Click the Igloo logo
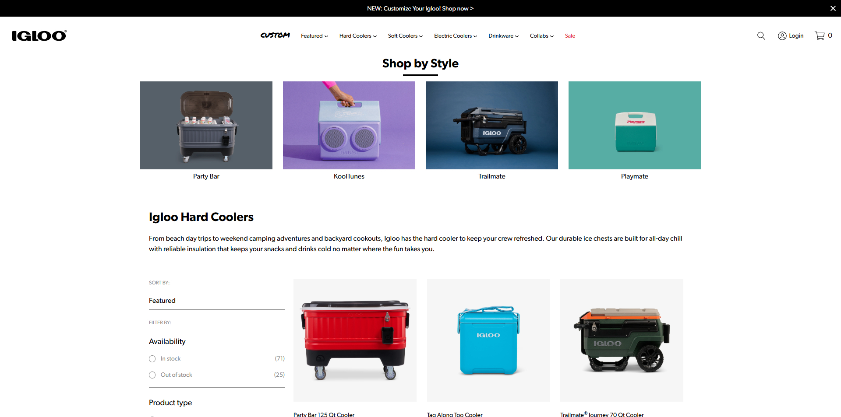Screen dimensions: 841x417 39,35
